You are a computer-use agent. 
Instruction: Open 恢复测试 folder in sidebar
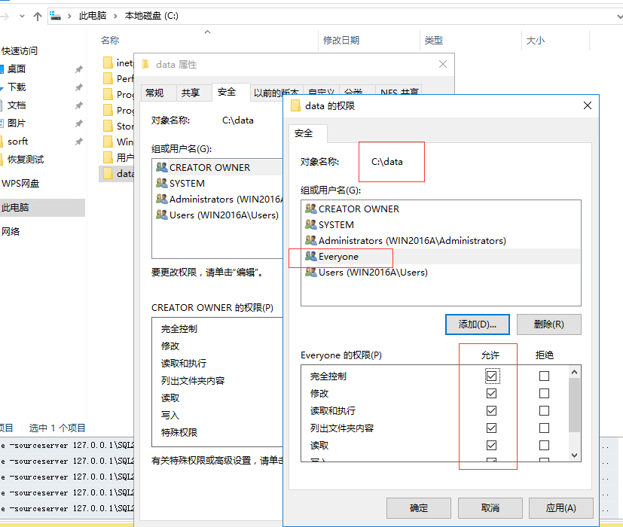pyautogui.click(x=26, y=160)
